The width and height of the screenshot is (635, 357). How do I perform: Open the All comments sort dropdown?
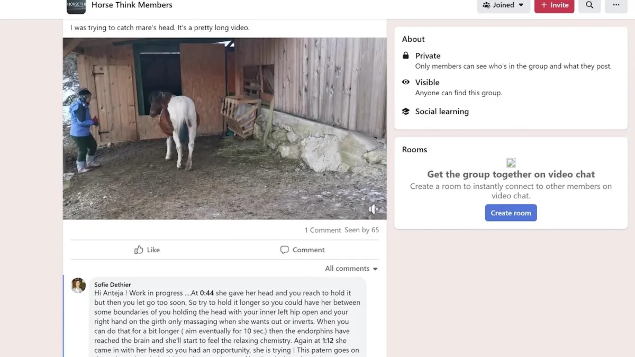[x=351, y=269]
